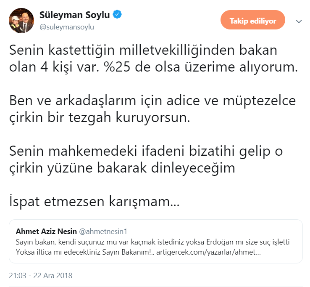The width and height of the screenshot is (310, 287).
Task: Click the line "çirkin yüzüne bakarak dinleyeceğim"
Action: coord(121,167)
